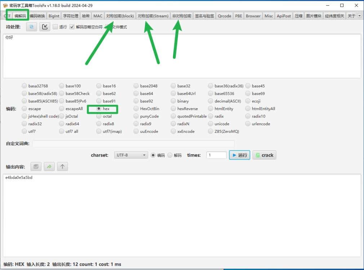Click the import file icon beside 待处理
The image size is (364, 270).
(x=45, y=27)
